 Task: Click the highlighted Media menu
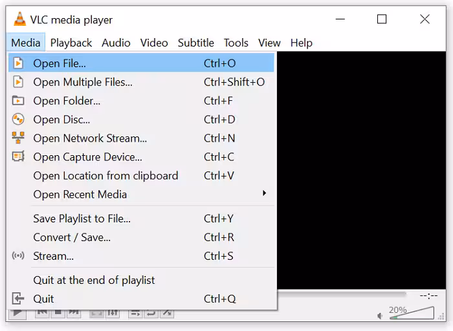click(x=26, y=43)
